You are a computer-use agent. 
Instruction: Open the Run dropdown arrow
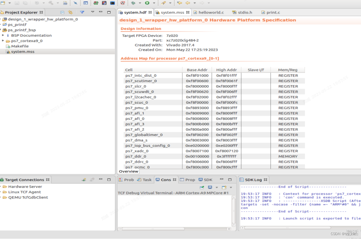point(154,3)
